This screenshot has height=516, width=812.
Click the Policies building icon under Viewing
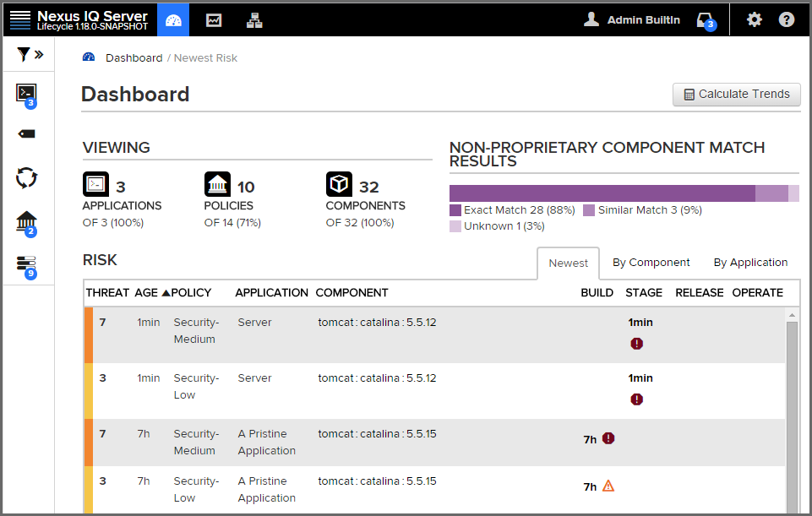217,184
